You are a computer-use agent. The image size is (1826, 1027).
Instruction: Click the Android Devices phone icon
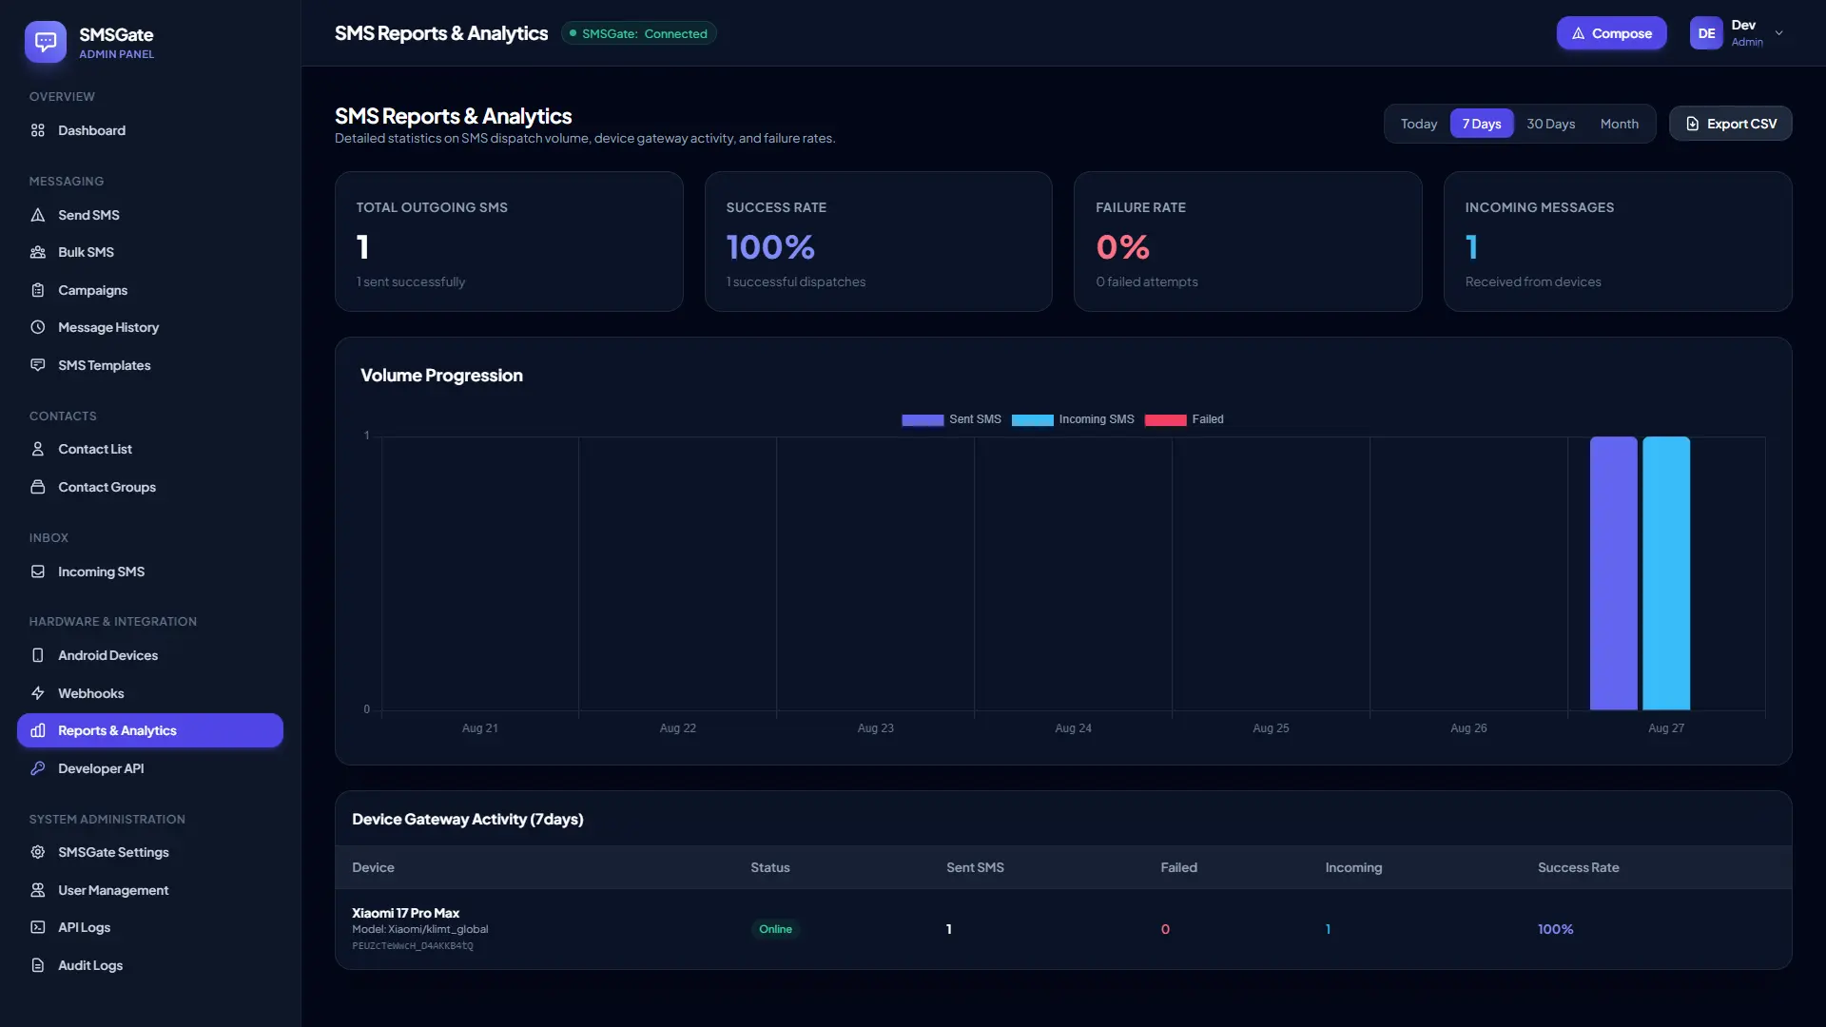point(38,655)
